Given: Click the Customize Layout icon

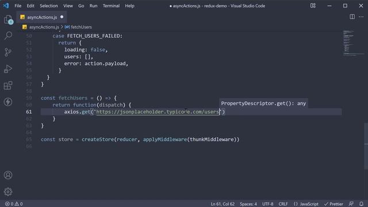Looking at the screenshot, I should click(313, 6).
